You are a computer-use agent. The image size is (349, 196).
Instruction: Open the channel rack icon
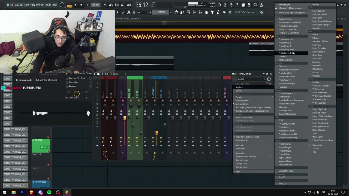pos(188,12)
